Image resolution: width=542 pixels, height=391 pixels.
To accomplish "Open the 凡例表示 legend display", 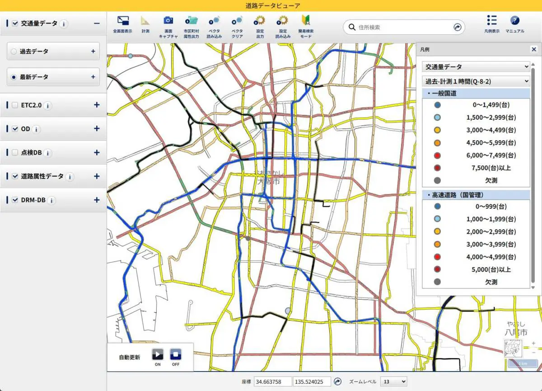I will (x=492, y=20).
